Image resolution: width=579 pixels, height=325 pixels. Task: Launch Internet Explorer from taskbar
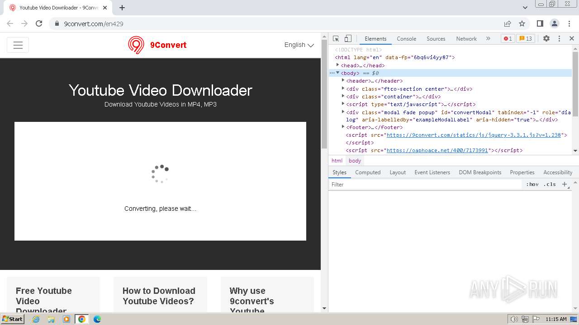pos(36,319)
